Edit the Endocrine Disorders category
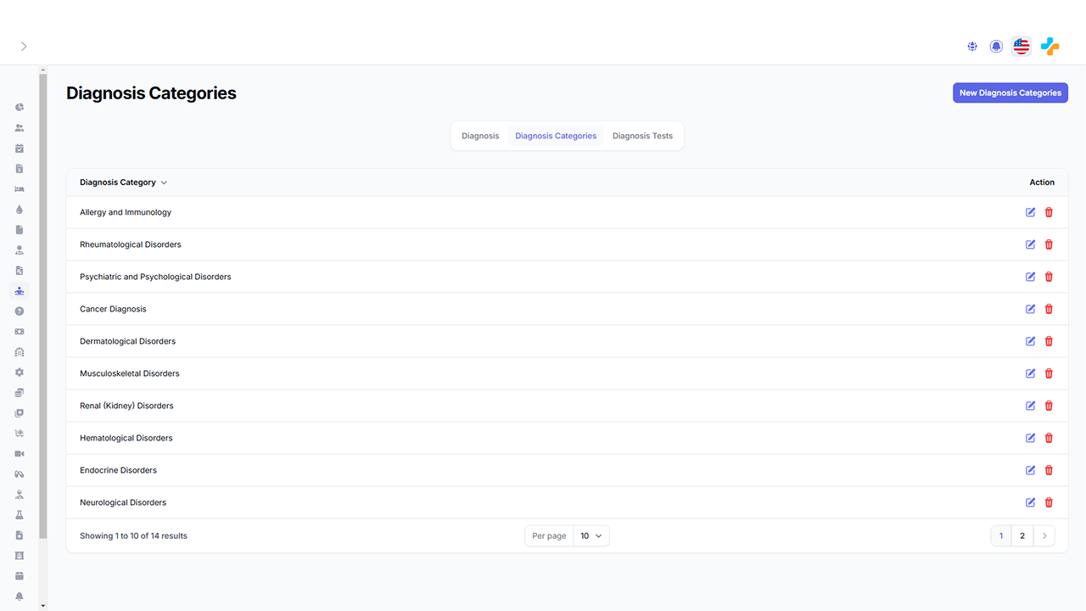The image size is (1086, 611). click(x=1030, y=470)
